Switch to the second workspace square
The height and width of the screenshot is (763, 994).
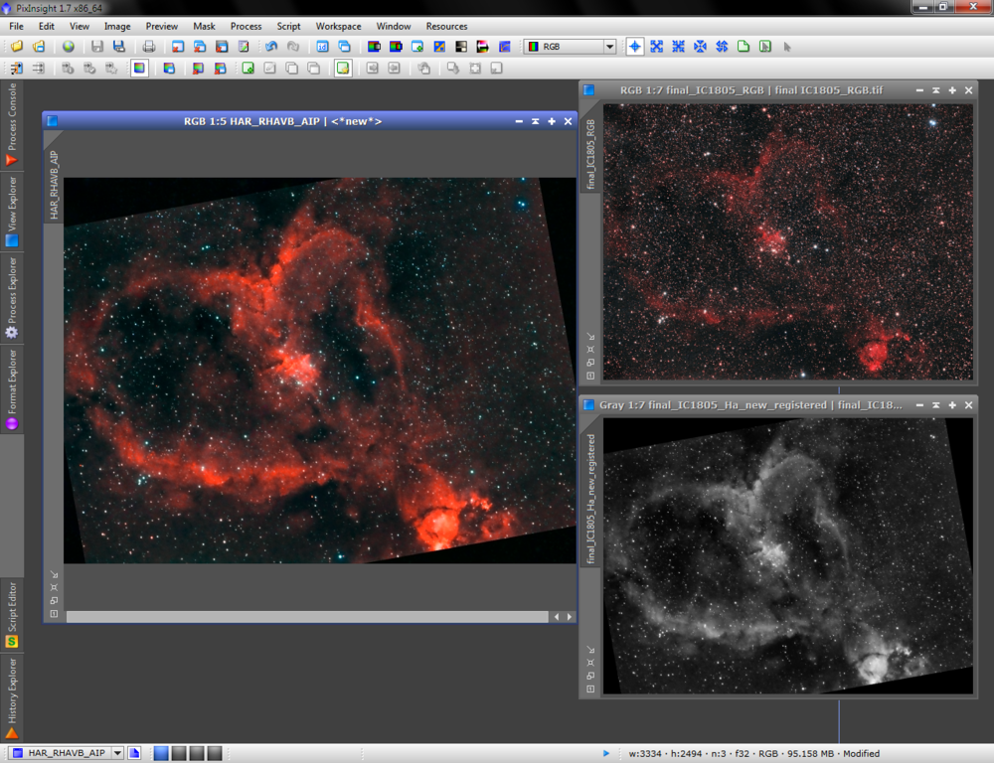pyautogui.click(x=178, y=753)
